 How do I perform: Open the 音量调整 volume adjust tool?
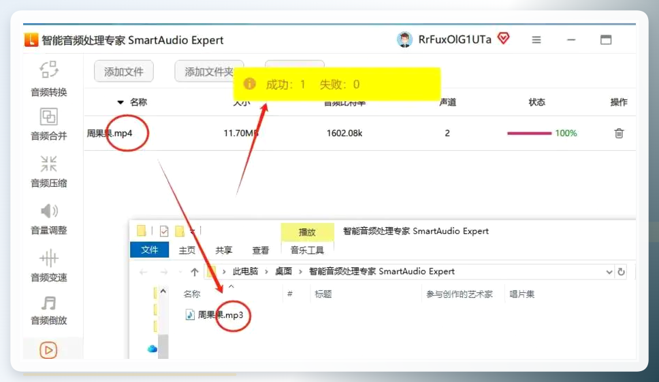(x=49, y=218)
